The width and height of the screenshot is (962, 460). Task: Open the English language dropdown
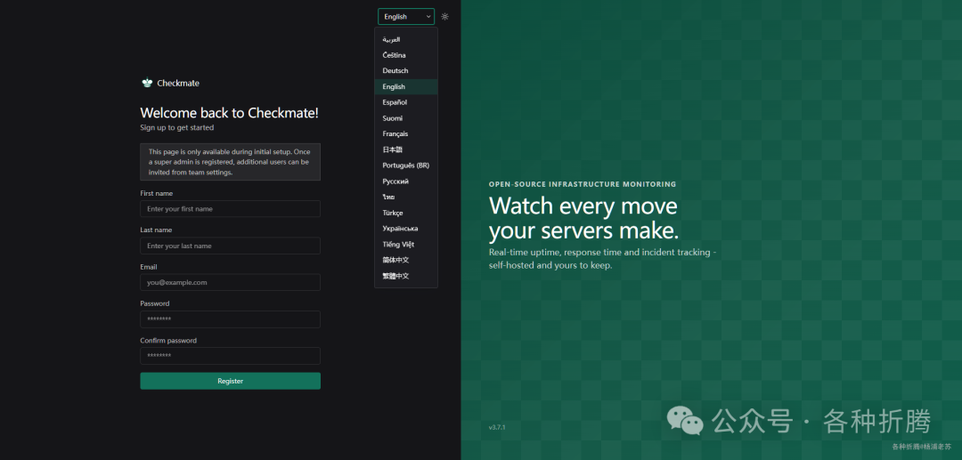406,17
